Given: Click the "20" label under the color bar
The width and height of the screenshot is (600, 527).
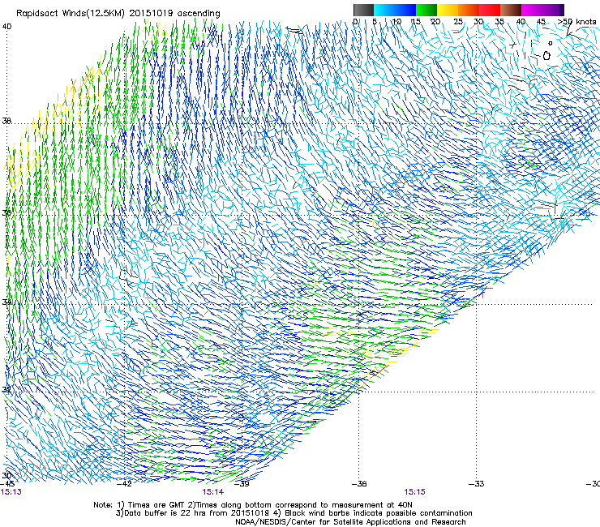Looking at the screenshot, I should tap(436, 22).
